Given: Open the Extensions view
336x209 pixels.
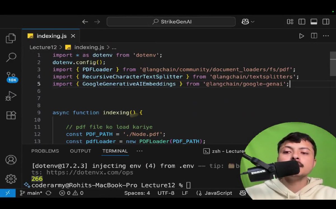Looking at the screenshot, I should pyautogui.click(x=11, y=115).
